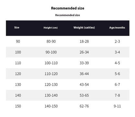This screenshot has height=117, width=135.
Task: Click height range 100-110
Action: pos(51,63)
